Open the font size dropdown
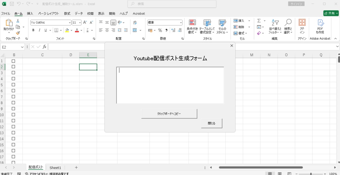The height and width of the screenshot is (175, 340). point(80,22)
